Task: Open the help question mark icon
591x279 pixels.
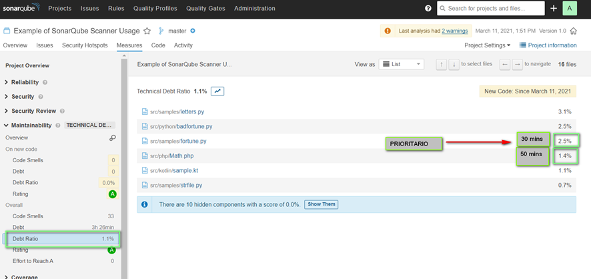Action: [x=428, y=8]
